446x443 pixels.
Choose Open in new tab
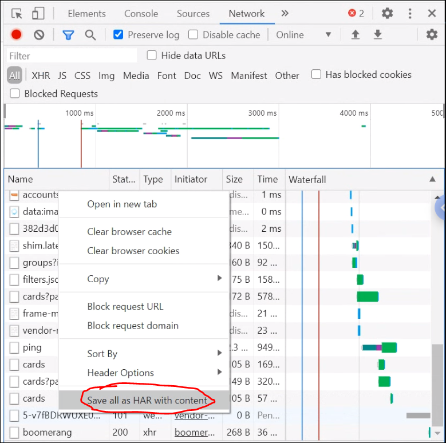coord(144,204)
